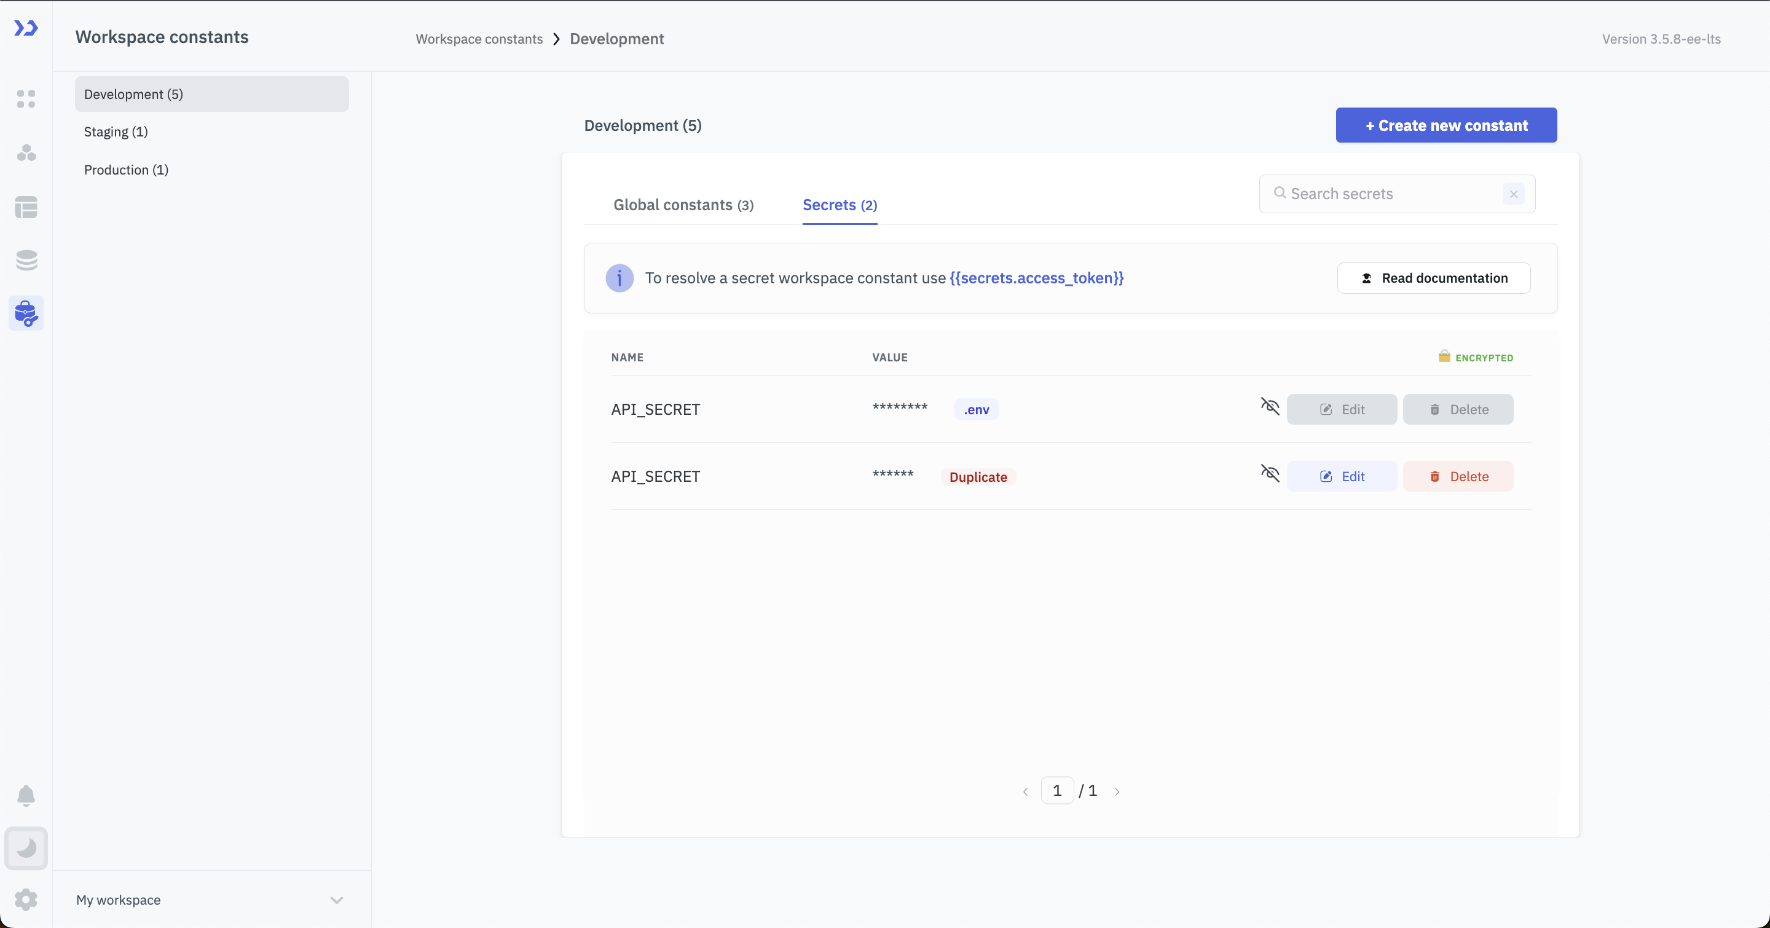This screenshot has width=1770, height=928.
Task: Go to the previous page arrow
Action: (1025, 792)
